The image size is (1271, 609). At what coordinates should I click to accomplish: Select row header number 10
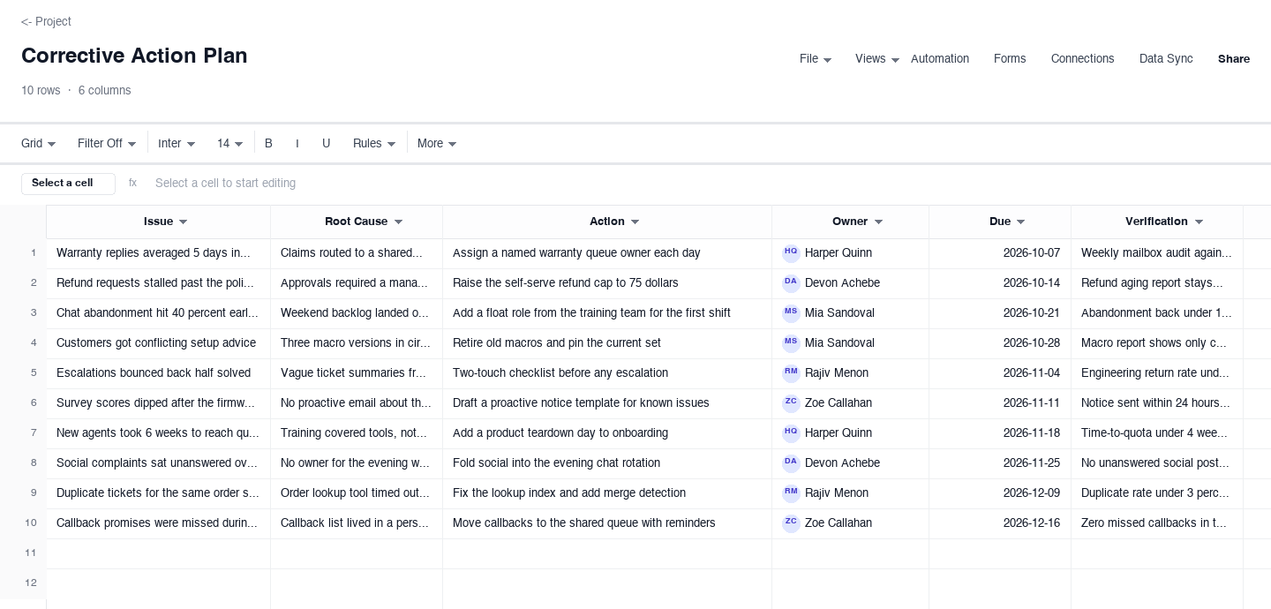pos(23,523)
